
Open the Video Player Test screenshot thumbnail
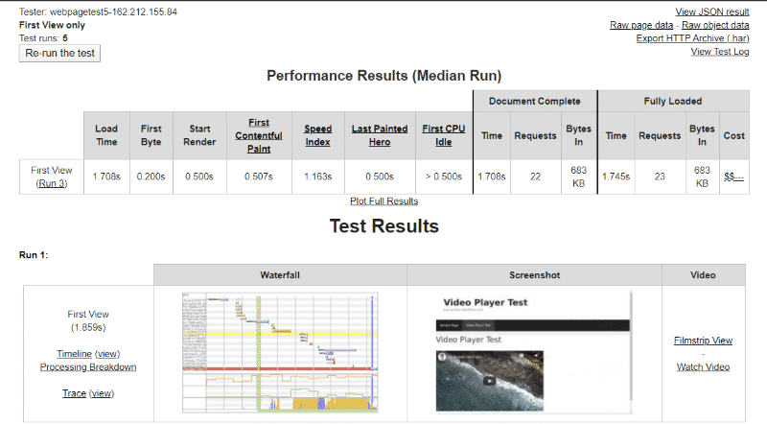point(534,348)
